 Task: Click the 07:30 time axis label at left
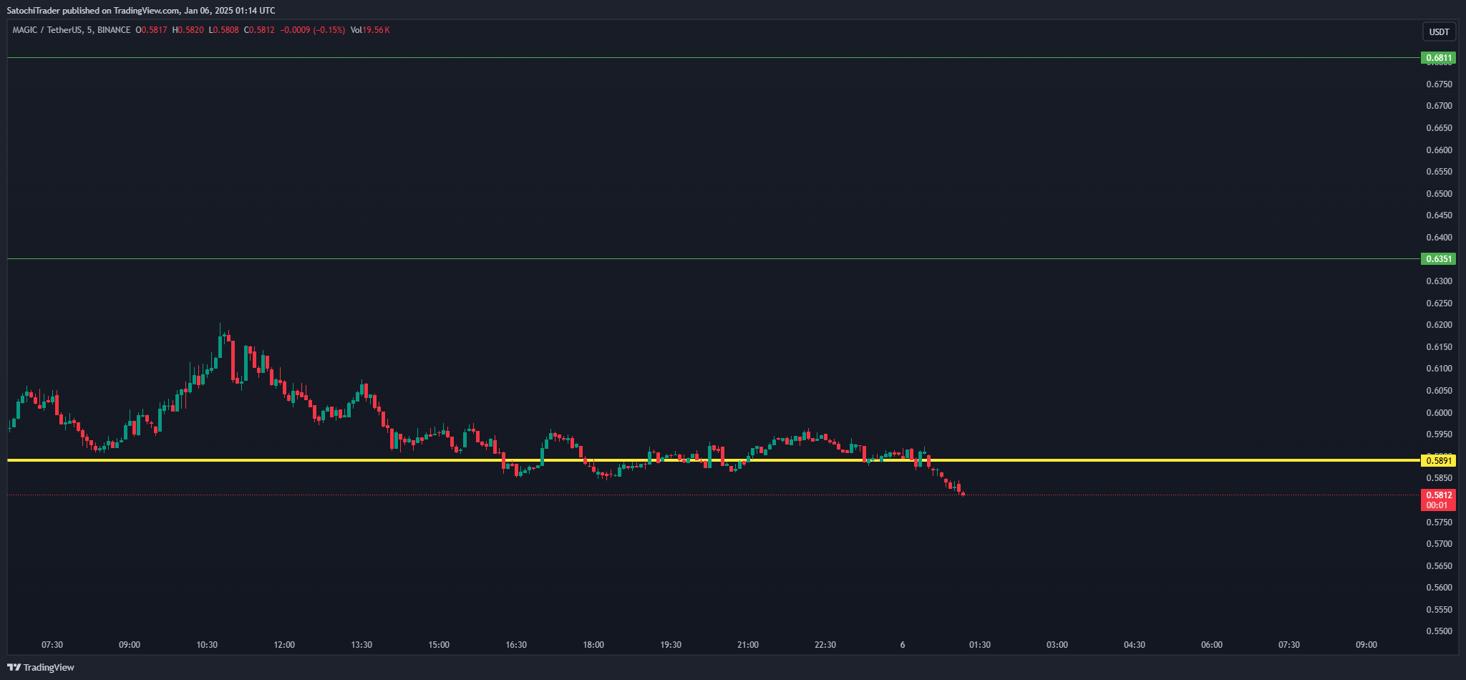click(52, 645)
